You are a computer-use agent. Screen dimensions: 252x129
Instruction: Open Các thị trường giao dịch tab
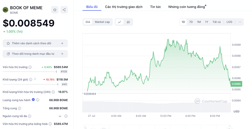coord(123,7)
